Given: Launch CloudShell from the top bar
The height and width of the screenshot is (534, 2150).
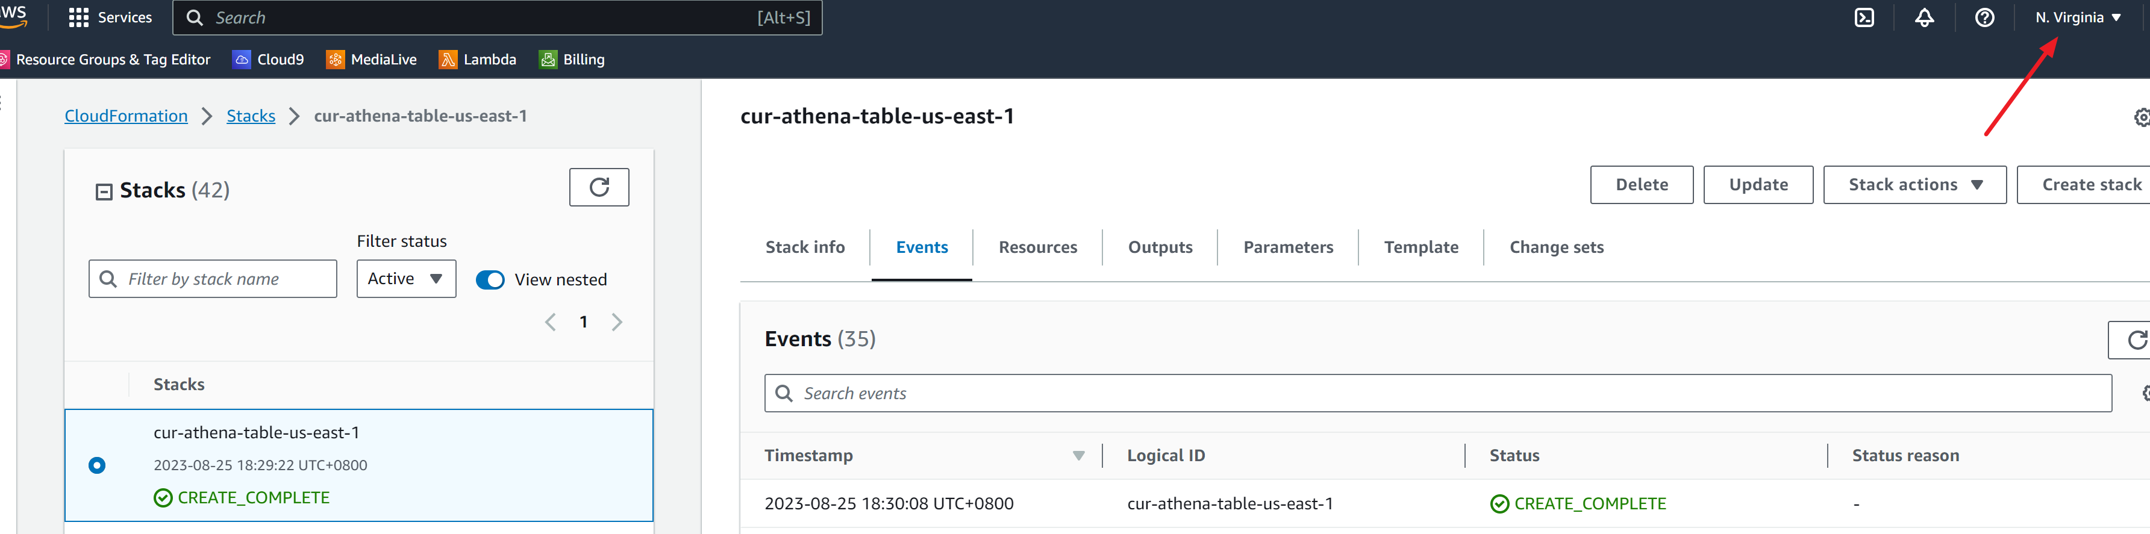Looking at the screenshot, I should [1864, 17].
